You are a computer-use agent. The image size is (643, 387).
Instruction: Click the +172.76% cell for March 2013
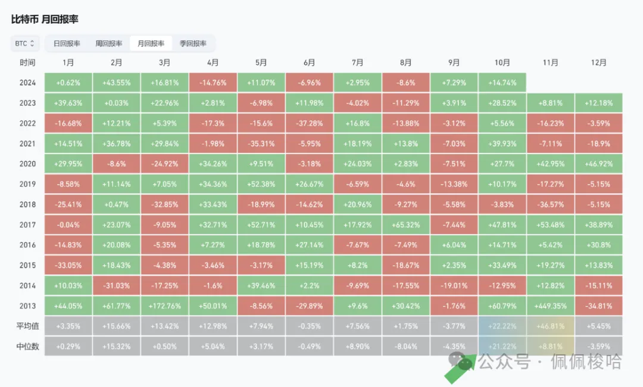(x=165, y=306)
